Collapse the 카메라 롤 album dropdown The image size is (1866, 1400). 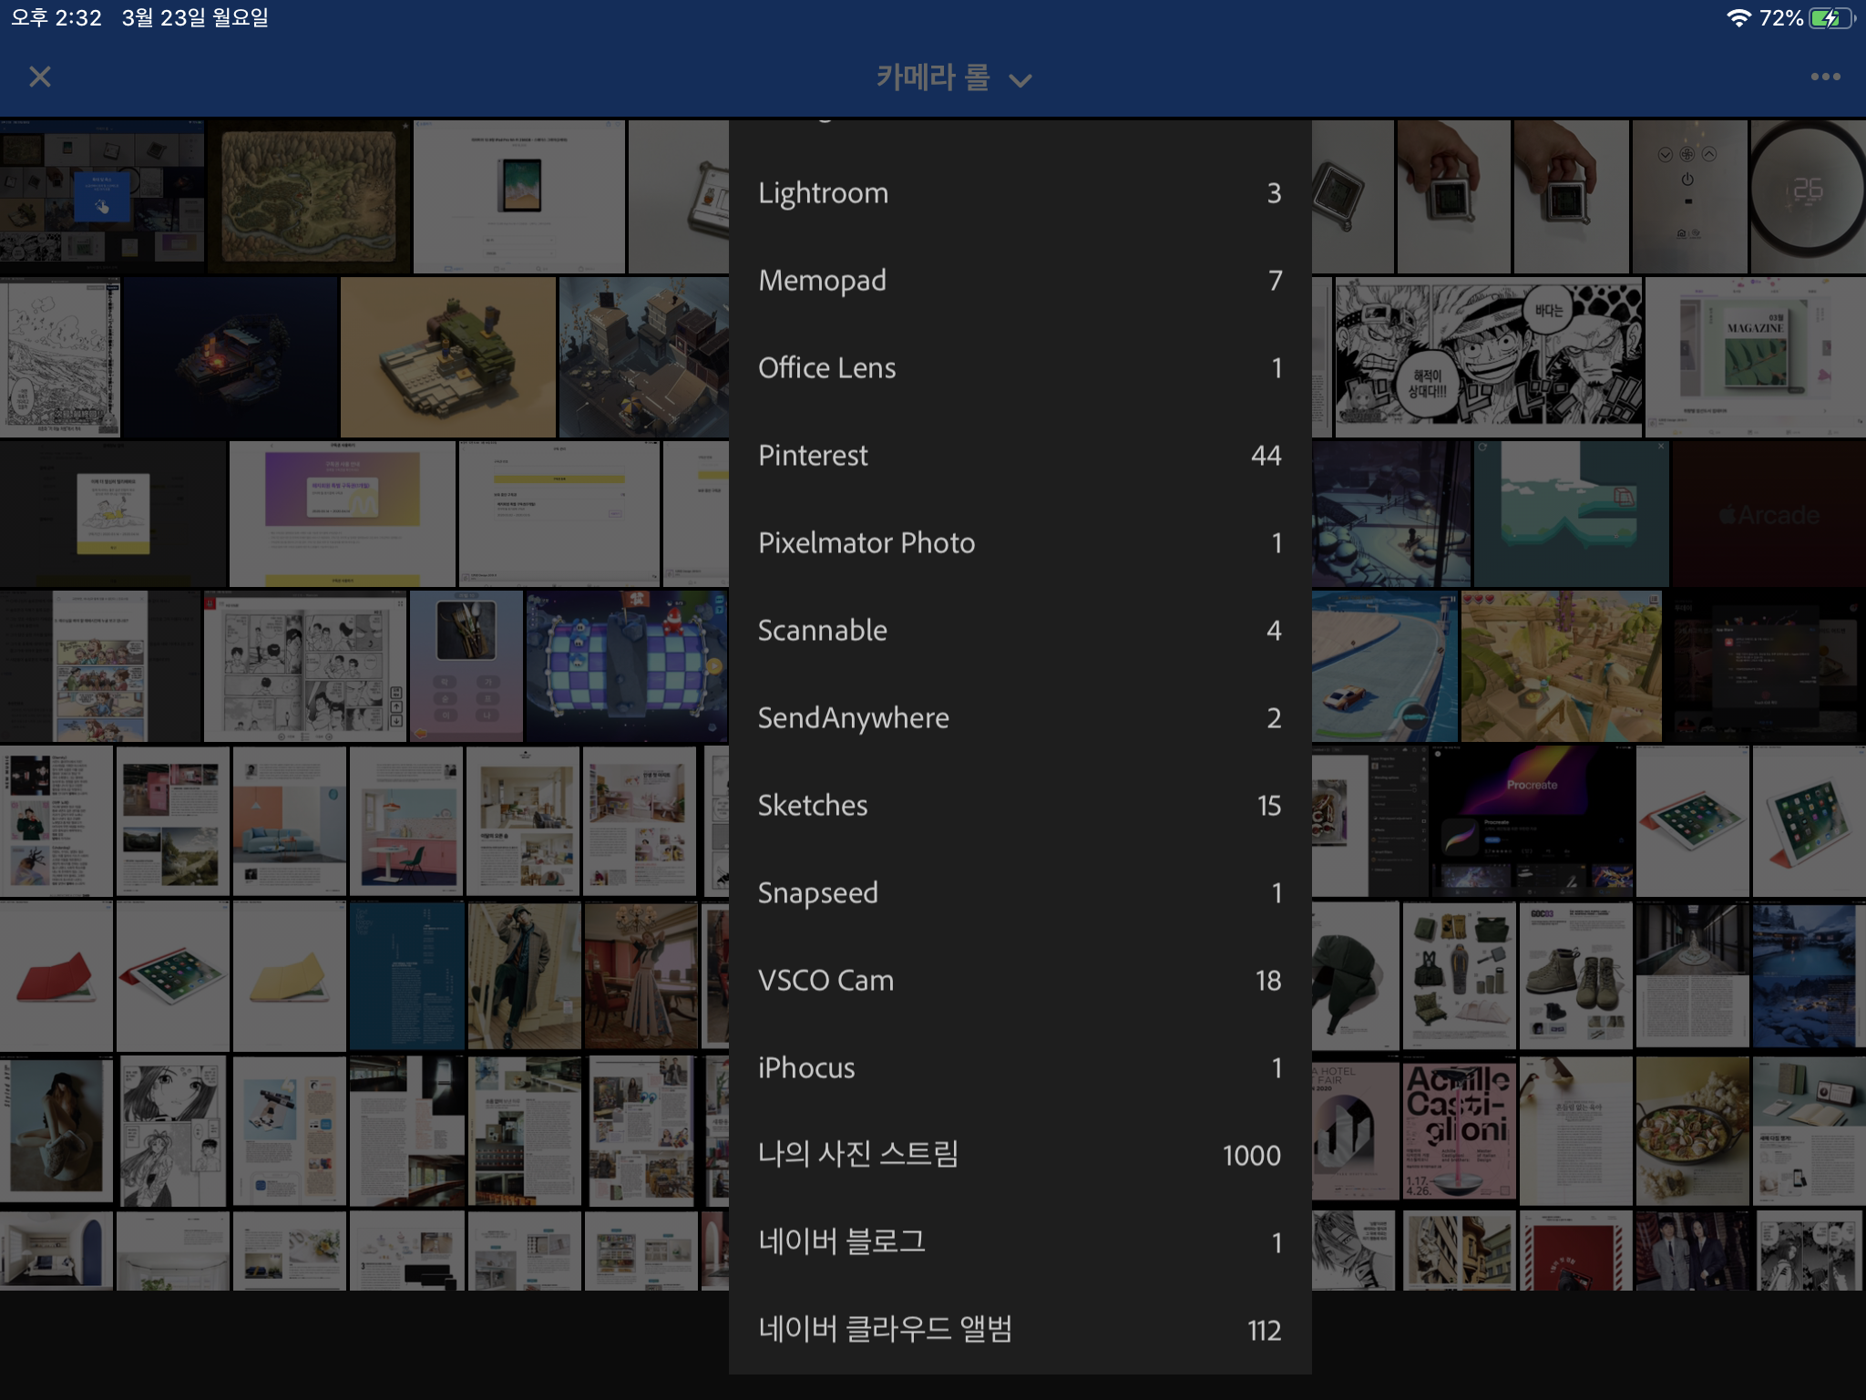pos(953,78)
